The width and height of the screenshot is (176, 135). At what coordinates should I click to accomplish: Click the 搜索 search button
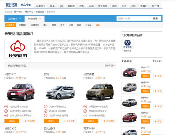tap(155, 18)
